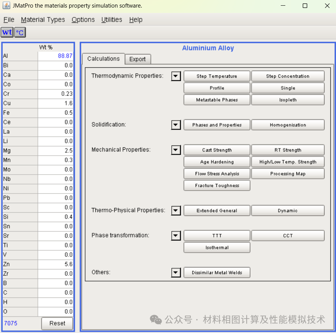
Task: Open the CCT calculation
Action: point(288,236)
